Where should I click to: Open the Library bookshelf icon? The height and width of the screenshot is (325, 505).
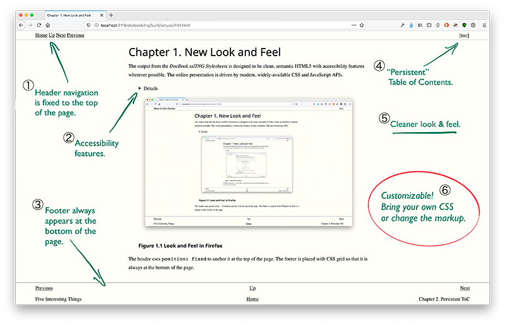(x=420, y=25)
